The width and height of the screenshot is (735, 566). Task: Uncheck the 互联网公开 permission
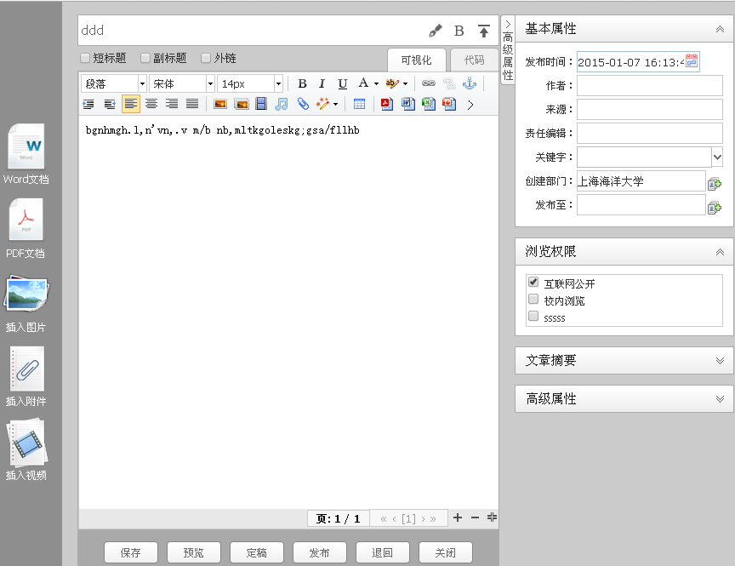pos(533,282)
